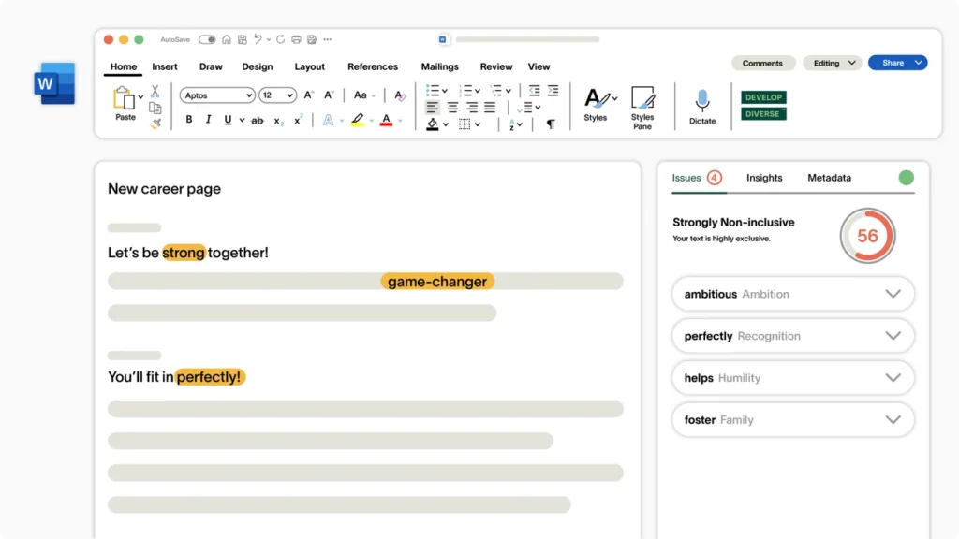Click the Develop Diverse add-in logo
This screenshot has width=959, height=539.
click(x=763, y=106)
